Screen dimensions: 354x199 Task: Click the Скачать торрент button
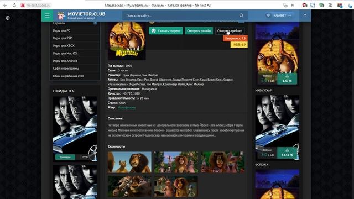(x=166, y=31)
